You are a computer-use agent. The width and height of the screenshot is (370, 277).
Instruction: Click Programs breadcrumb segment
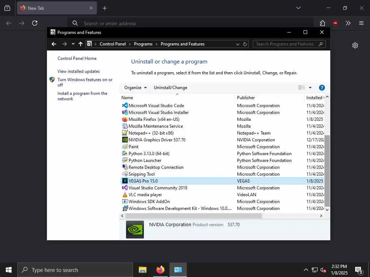[143, 44]
